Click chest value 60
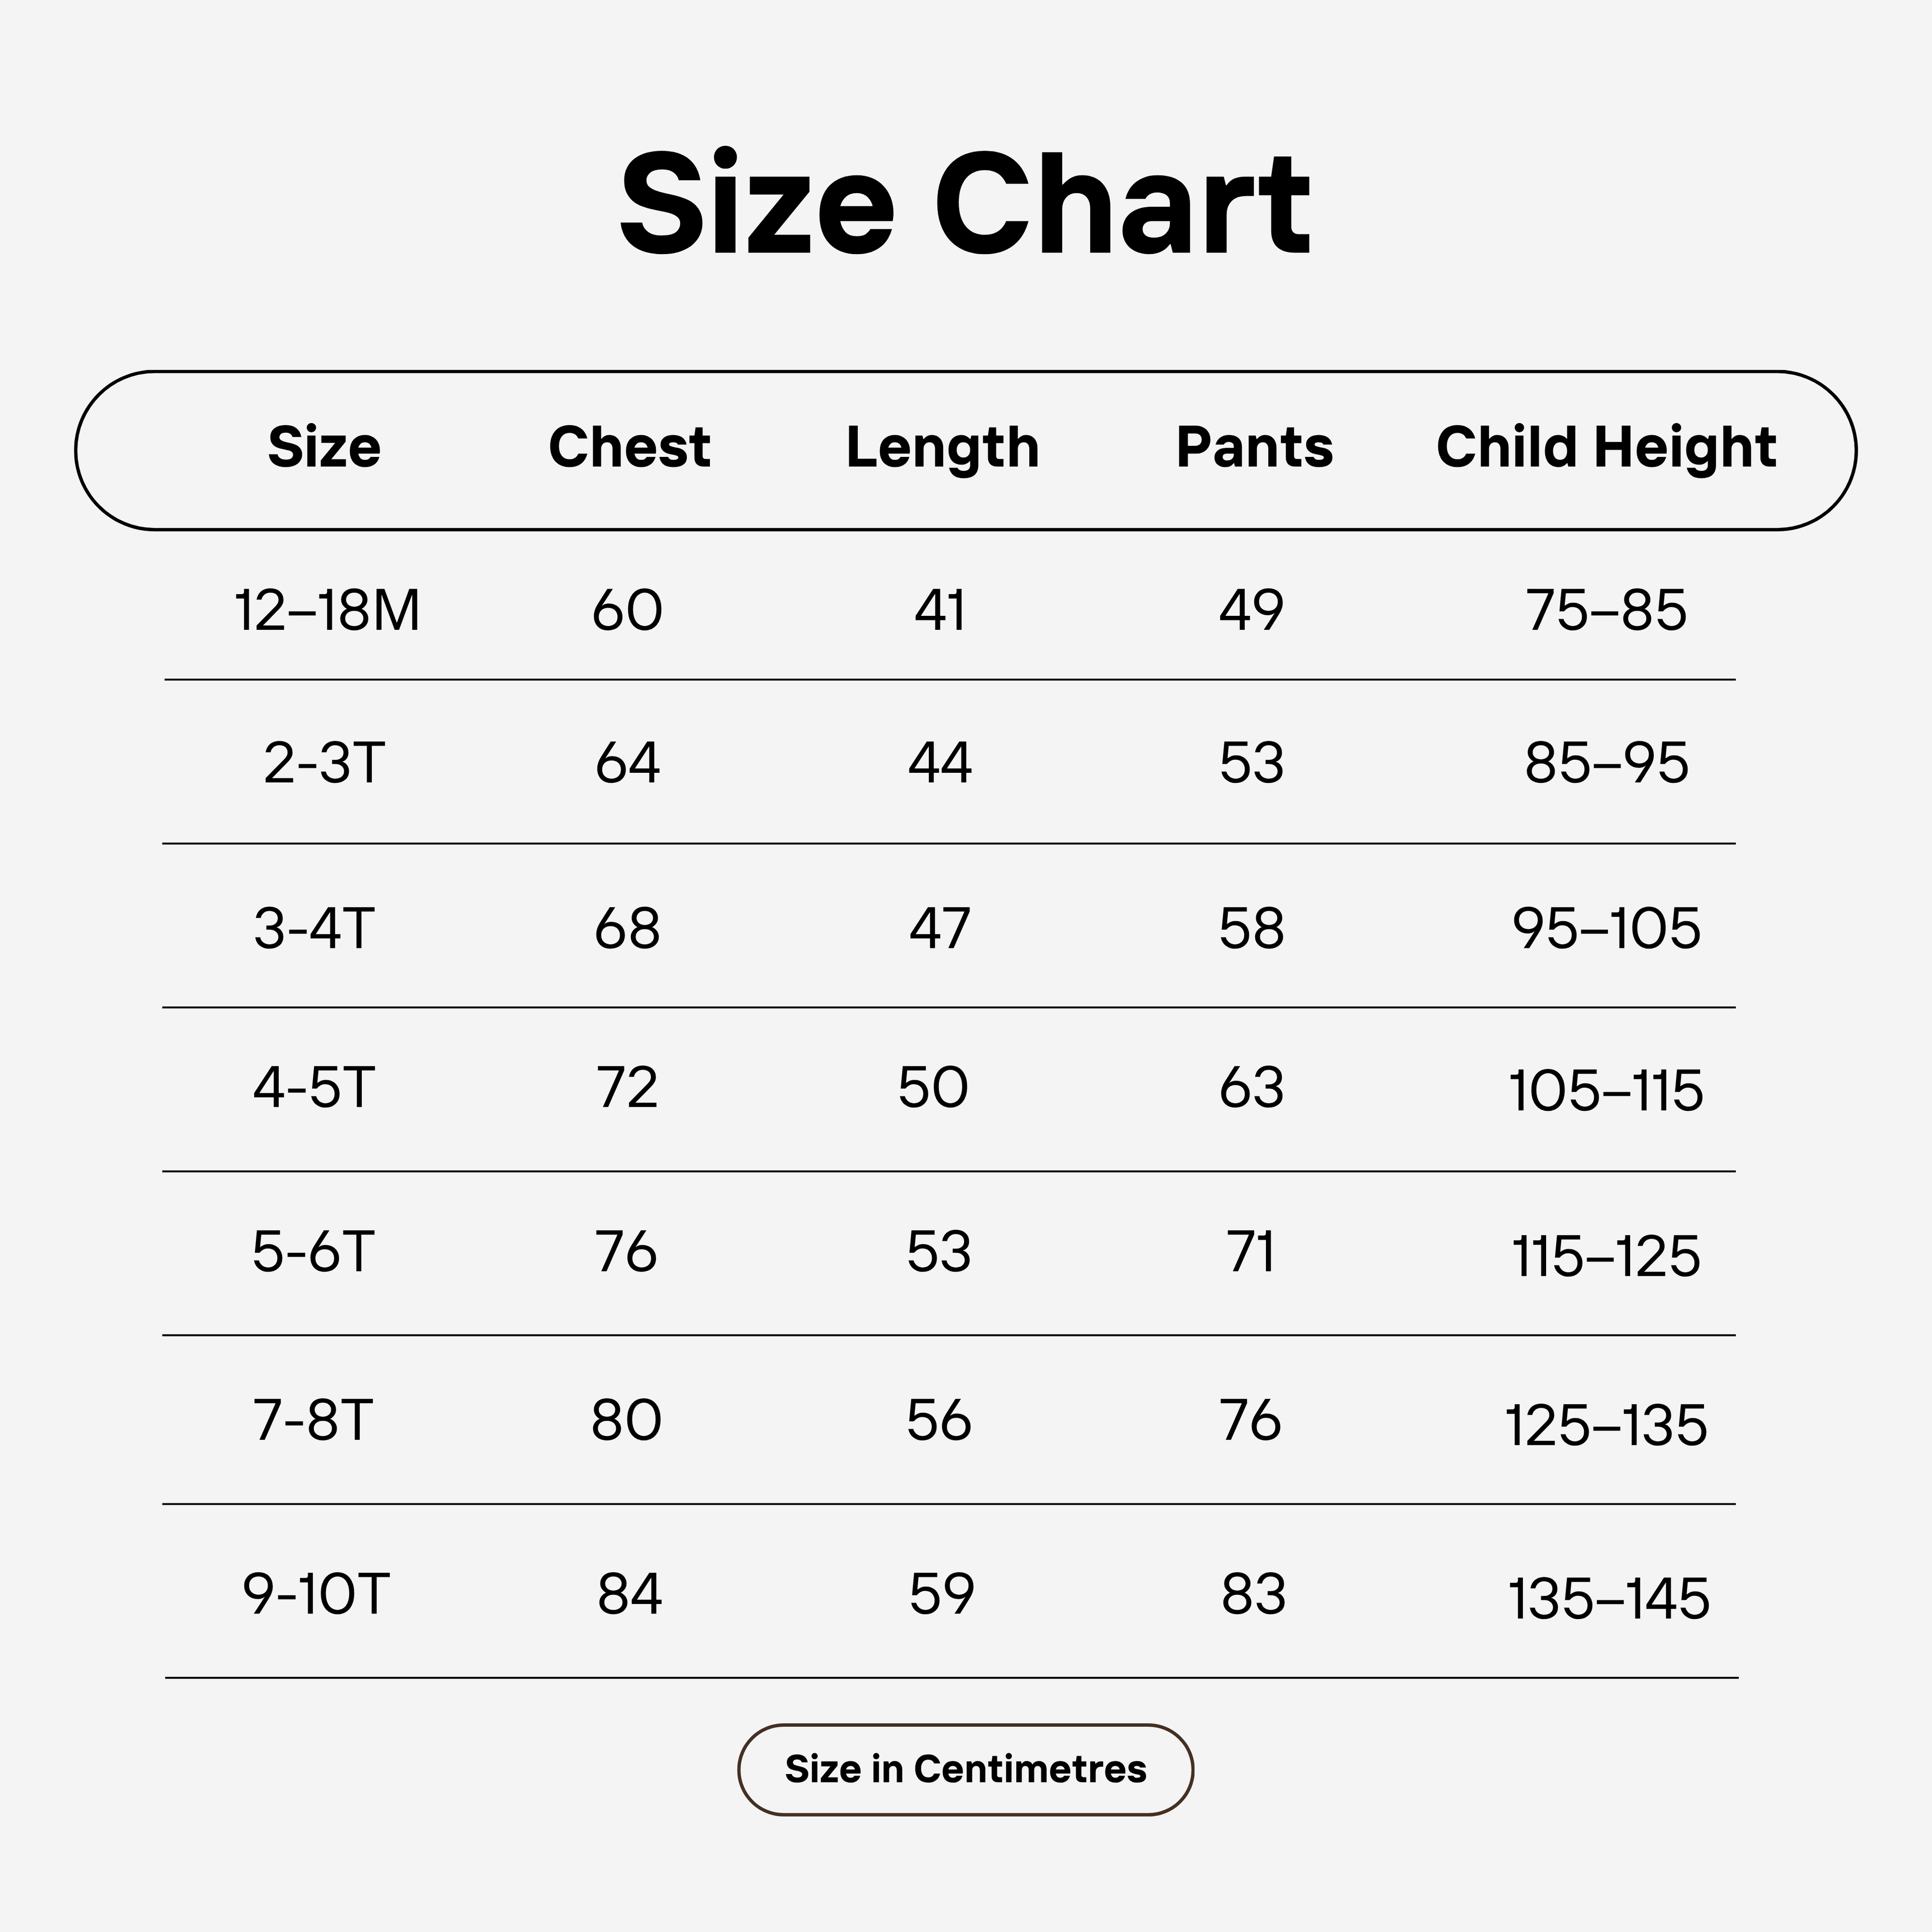The width and height of the screenshot is (1932, 1932). (x=627, y=610)
